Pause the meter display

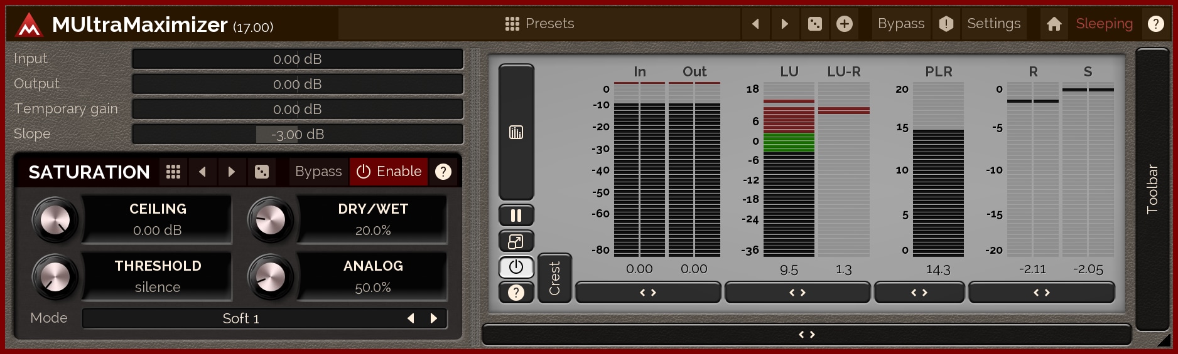[516, 216]
